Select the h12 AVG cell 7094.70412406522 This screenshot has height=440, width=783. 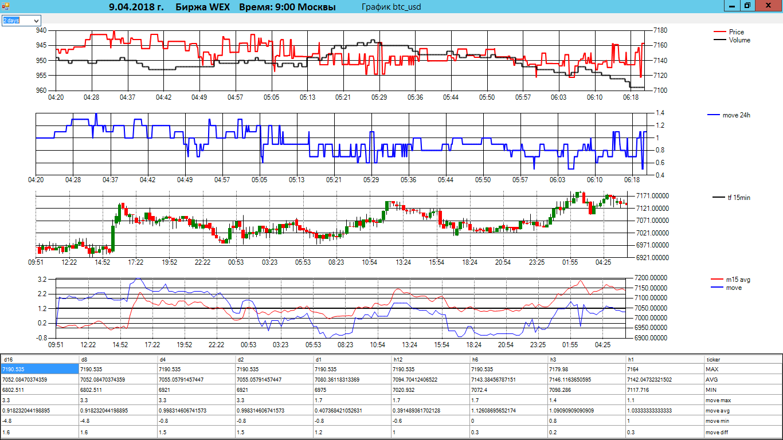point(430,380)
